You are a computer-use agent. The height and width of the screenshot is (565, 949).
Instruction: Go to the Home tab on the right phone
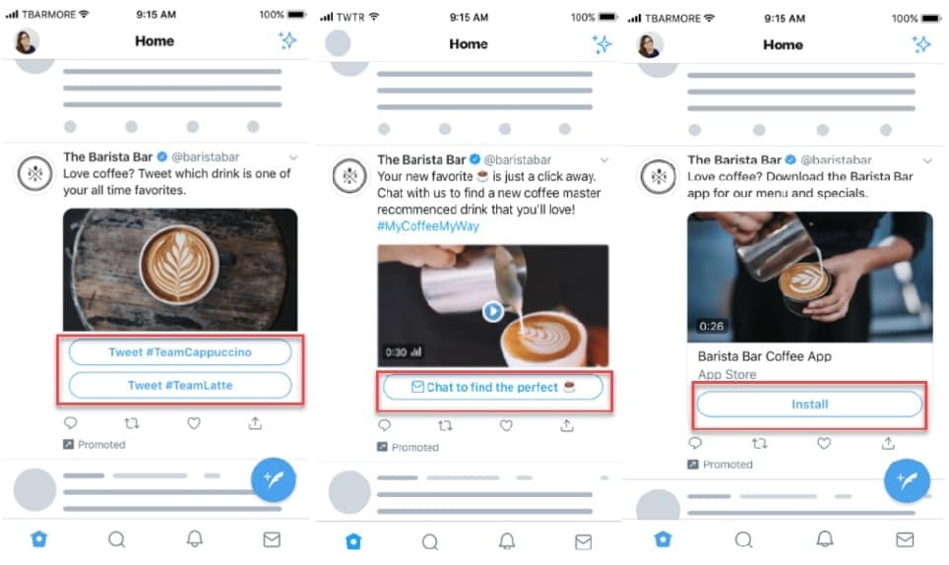click(663, 538)
